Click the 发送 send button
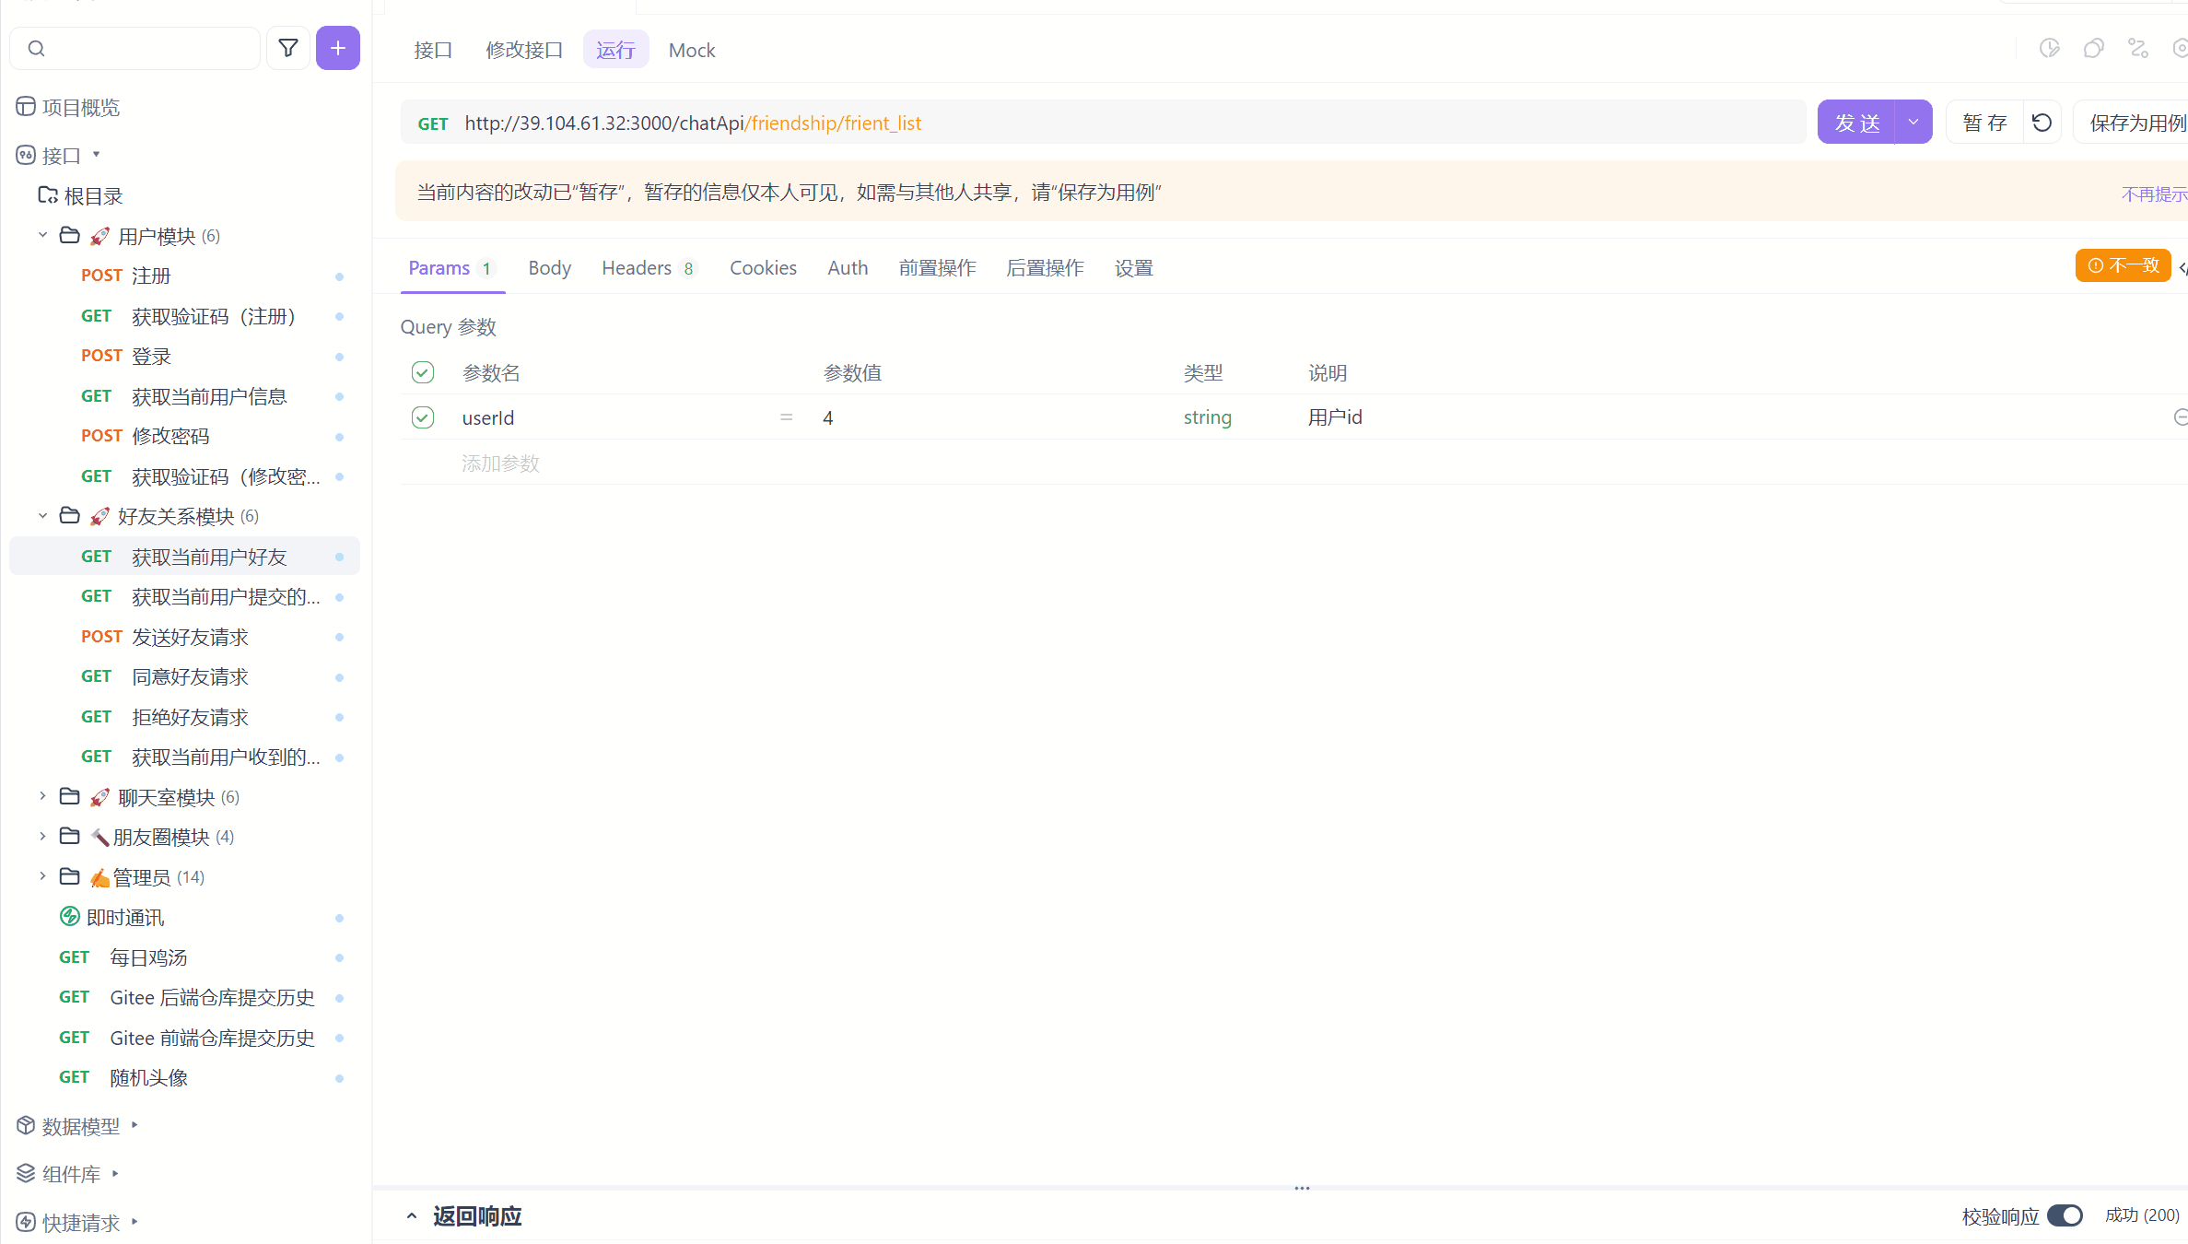Image resolution: width=2188 pixels, height=1244 pixels. point(1856,122)
